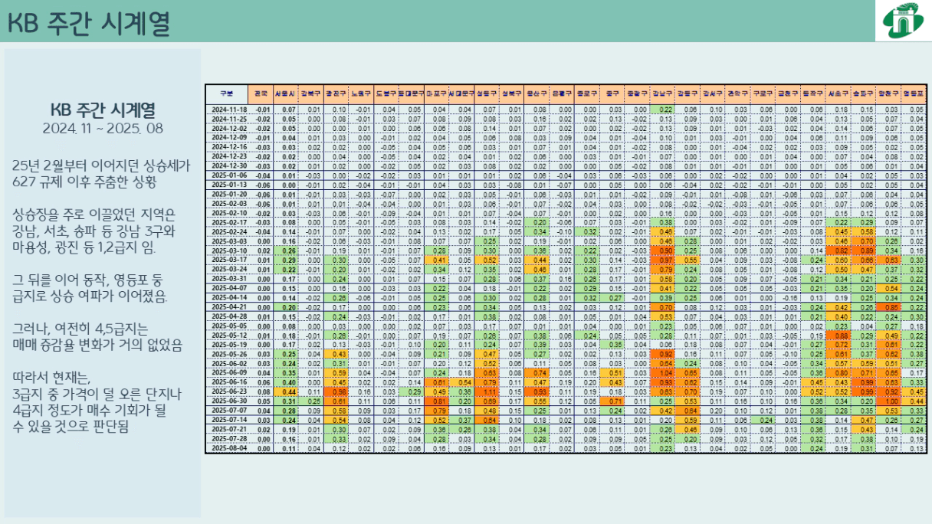
Task: Select the 0.44 서울시 cell for 2025-06-23
Action: tap(286, 391)
